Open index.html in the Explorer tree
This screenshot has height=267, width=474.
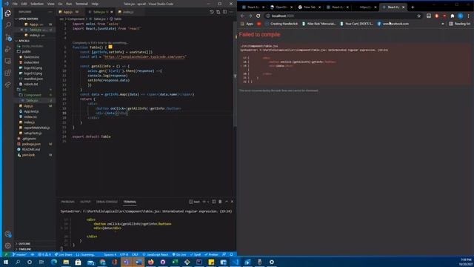(31, 62)
